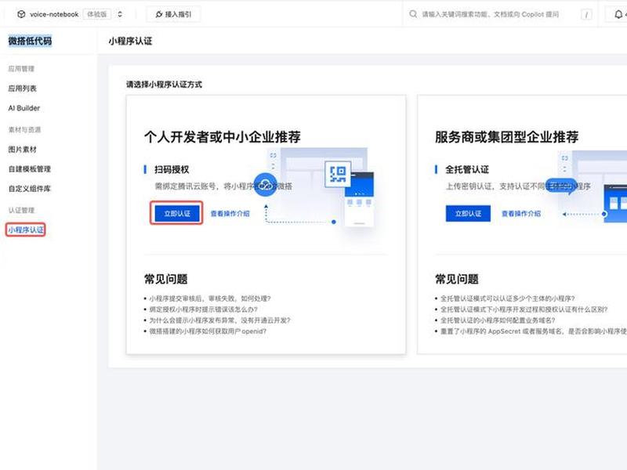Click the 扫码授权 label

pos(172,169)
